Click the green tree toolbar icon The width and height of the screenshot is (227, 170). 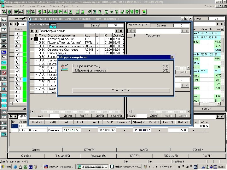pyautogui.click(x=60, y=12)
